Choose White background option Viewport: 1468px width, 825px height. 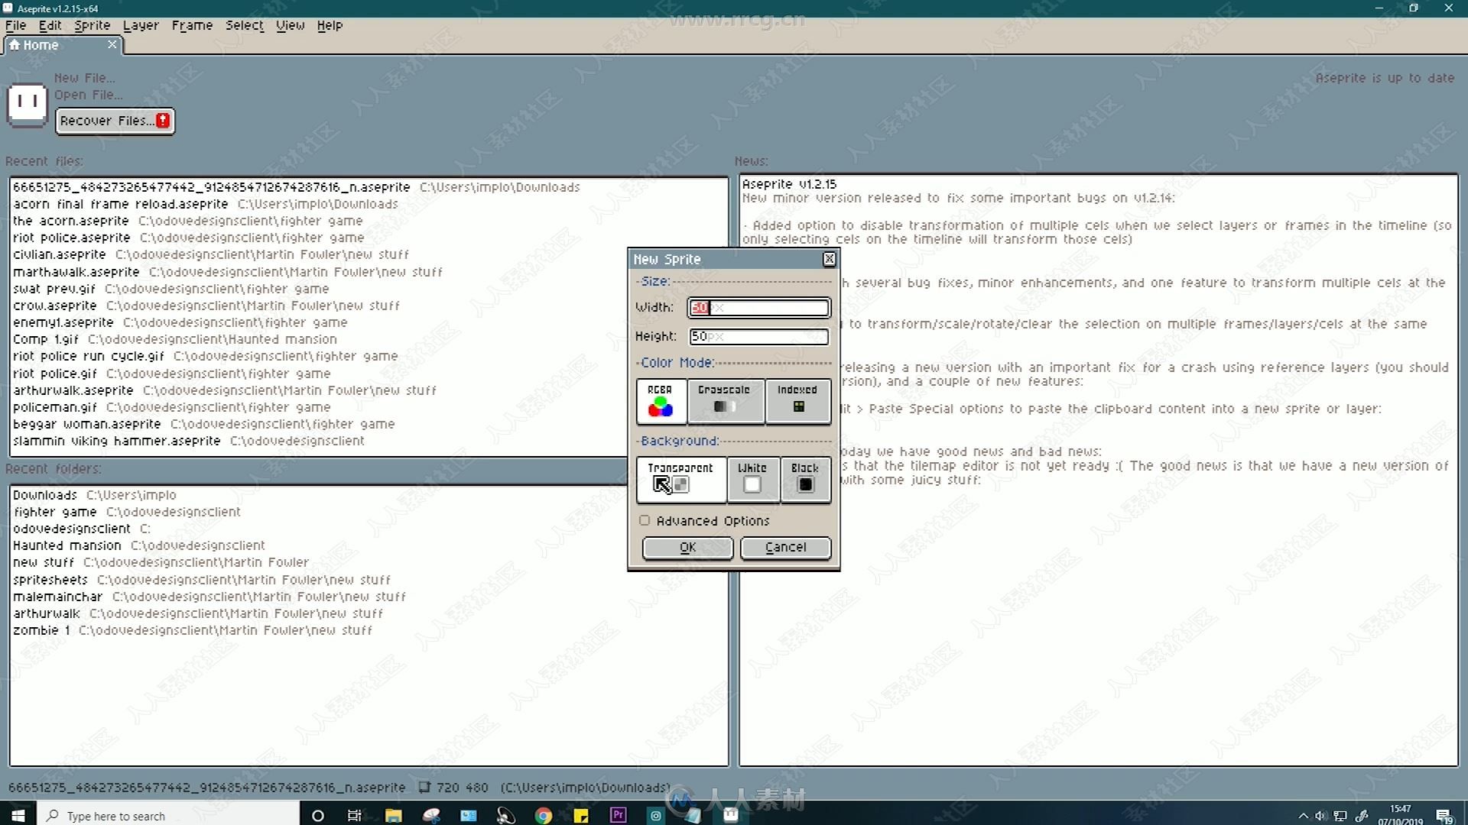click(x=752, y=479)
